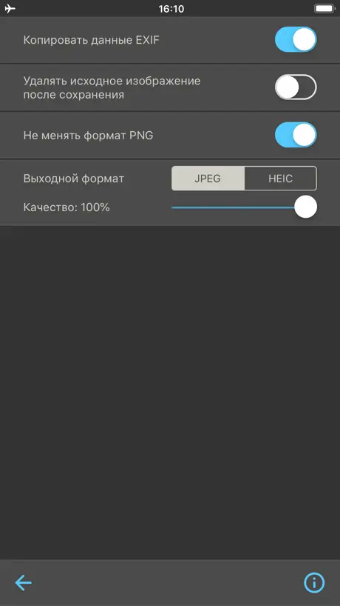This screenshot has height=606, width=340.
Task: Tap the bottom toolbar between icons
Action: coord(169,582)
